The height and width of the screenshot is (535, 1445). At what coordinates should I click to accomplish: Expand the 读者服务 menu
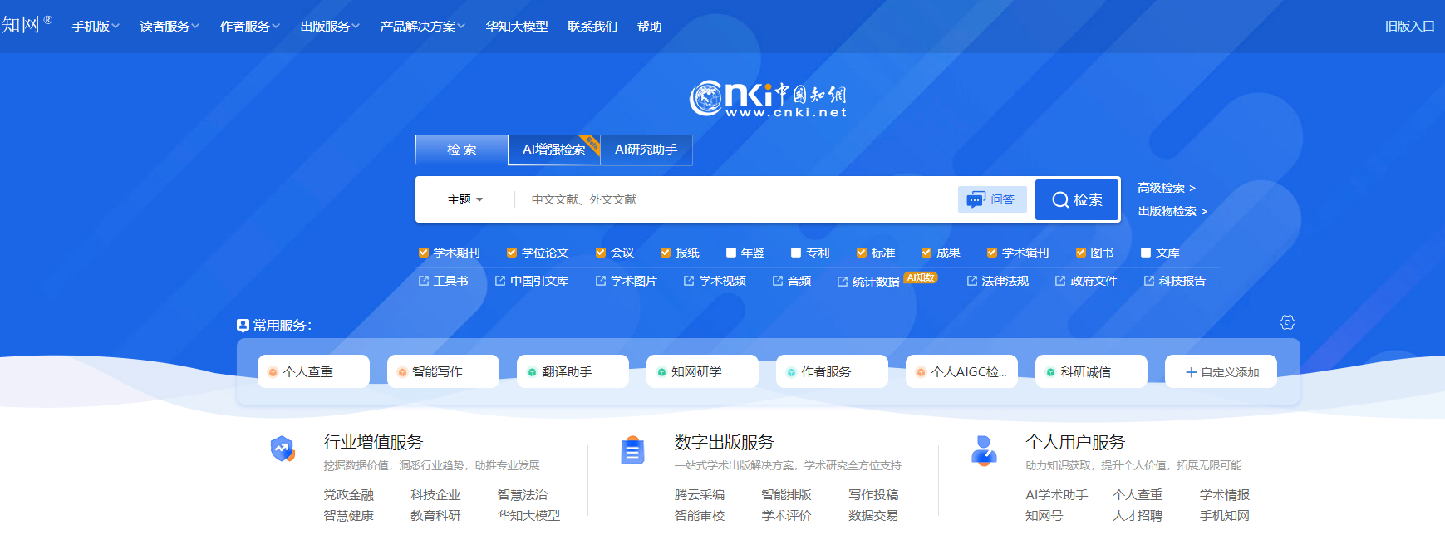coord(170,27)
